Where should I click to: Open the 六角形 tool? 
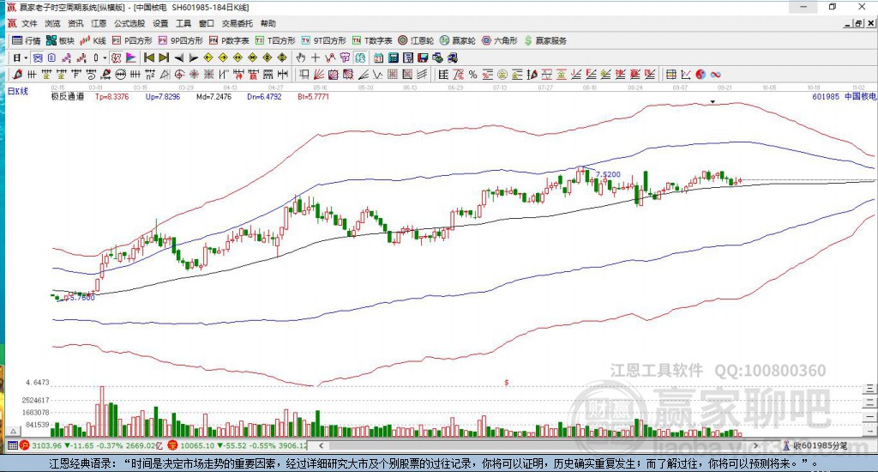[500, 40]
